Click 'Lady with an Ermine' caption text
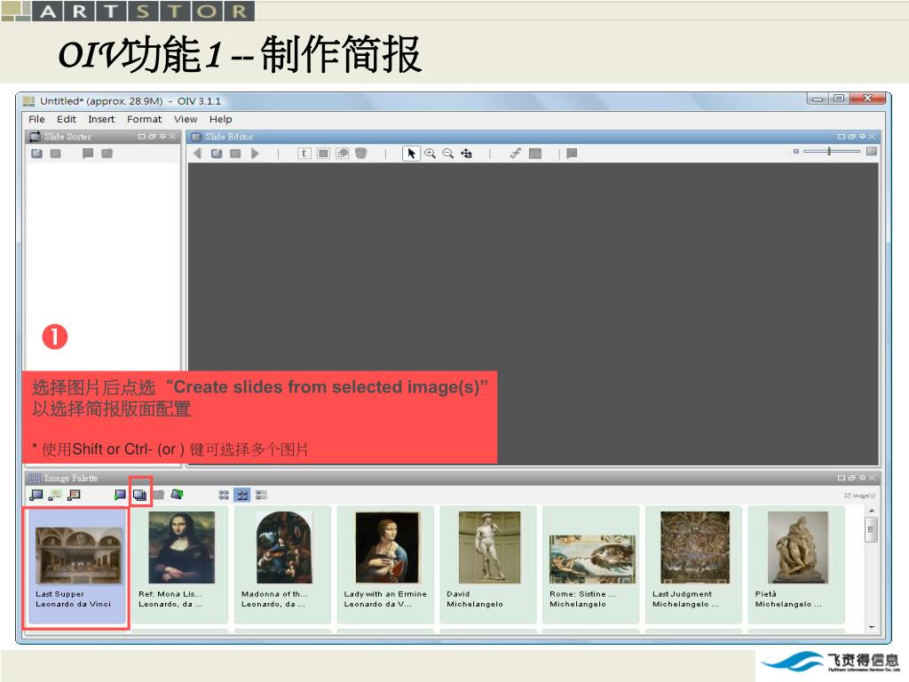 (385, 594)
